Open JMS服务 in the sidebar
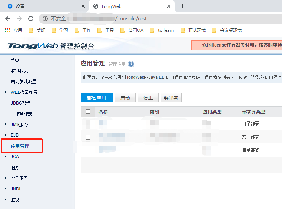 (x=19, y=125)
